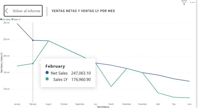The width and height of the screenshot is (198, 108).
Task: Click the Net Sales blue legend dot
Action: point(1,19)
